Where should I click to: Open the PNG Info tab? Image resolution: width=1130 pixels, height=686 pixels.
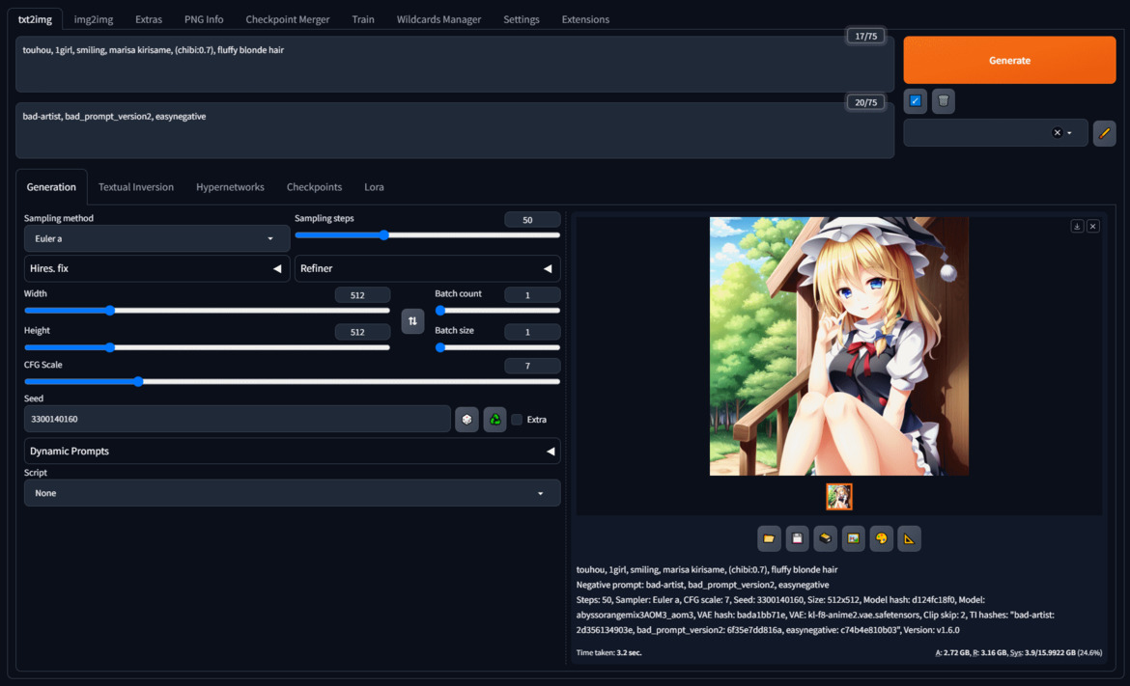(204, 19)
